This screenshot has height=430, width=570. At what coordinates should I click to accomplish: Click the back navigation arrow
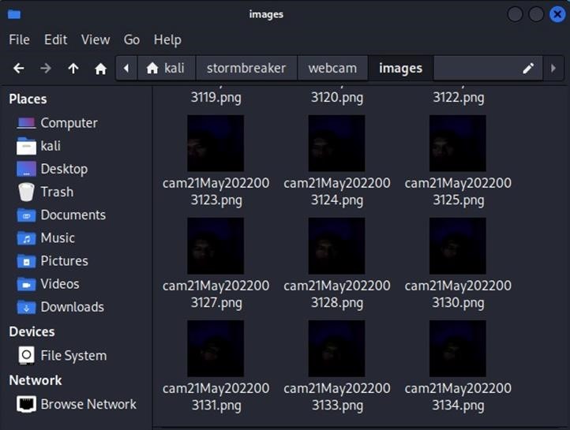pos(19,69)
